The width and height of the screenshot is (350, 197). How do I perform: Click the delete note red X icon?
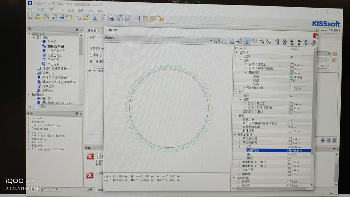[x=269, y=41]
